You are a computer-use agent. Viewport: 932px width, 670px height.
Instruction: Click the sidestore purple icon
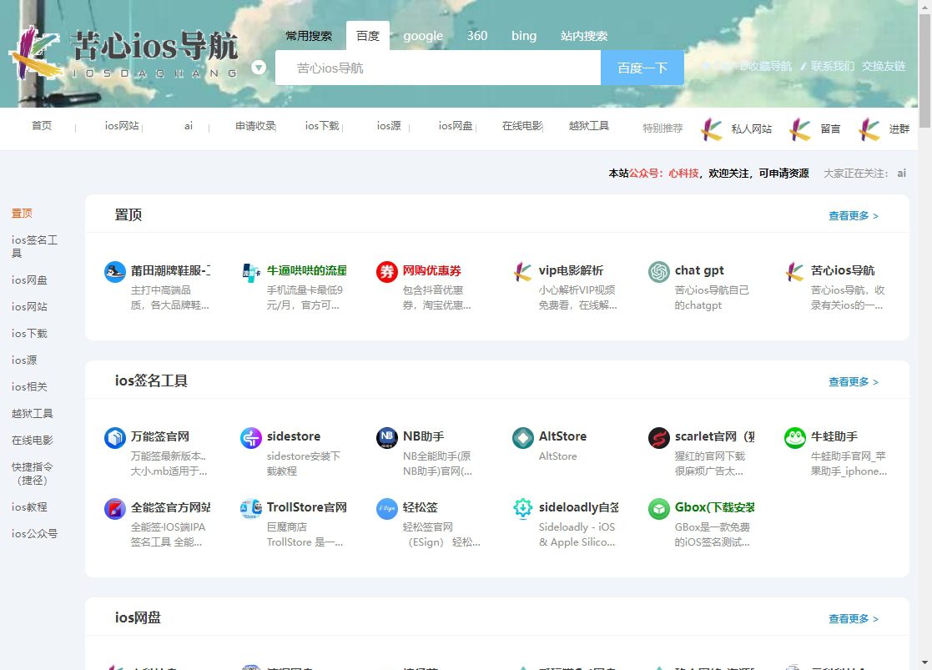251,437
